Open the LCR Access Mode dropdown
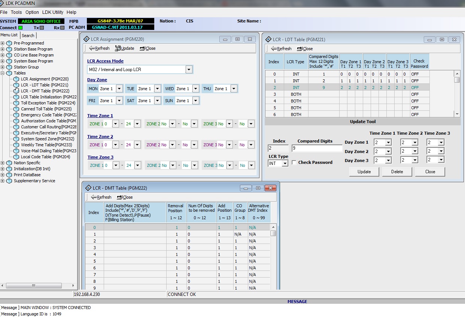 tap(189, 70)
